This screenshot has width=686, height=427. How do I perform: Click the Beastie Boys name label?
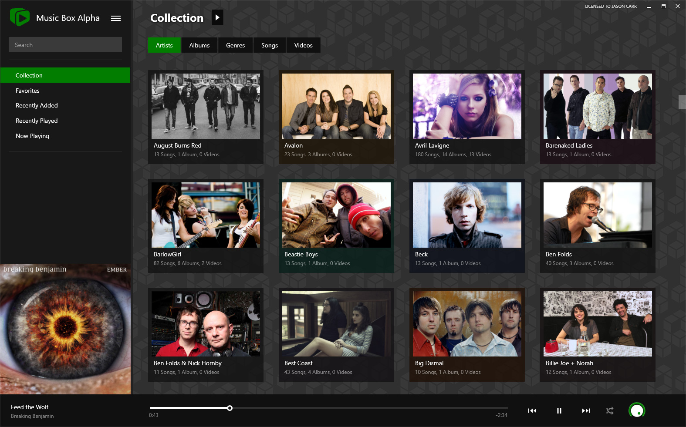coord(301,254)
